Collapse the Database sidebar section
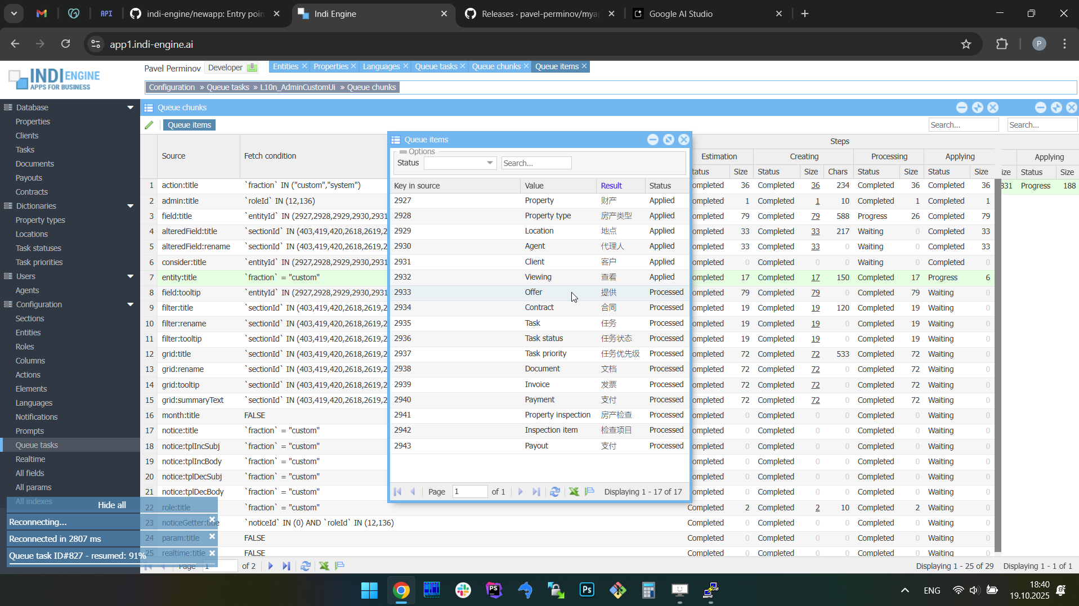The image size is (1079, 606). pos(131,107)
